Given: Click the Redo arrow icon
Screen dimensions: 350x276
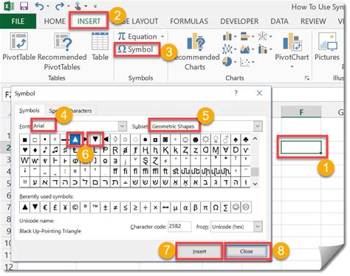Looking at the screenshot, I should coord(59,6).
